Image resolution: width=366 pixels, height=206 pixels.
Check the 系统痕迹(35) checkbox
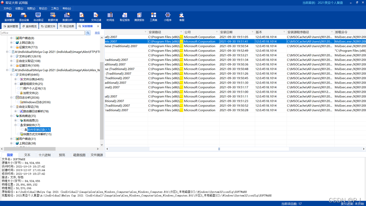pyautogui.click(x=14, y=116)
